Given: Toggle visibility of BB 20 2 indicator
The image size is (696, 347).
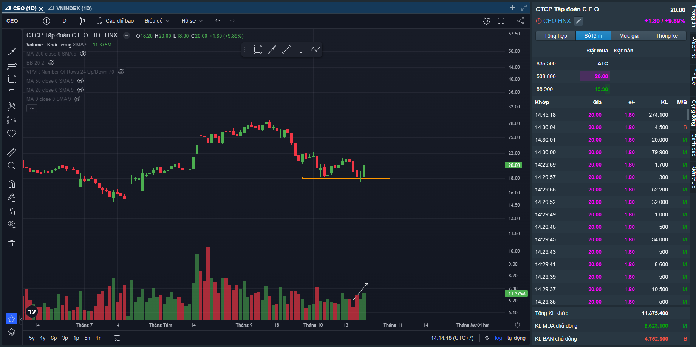Looking at the screenshot, I should pyautogui.click(x=51, y=63).
